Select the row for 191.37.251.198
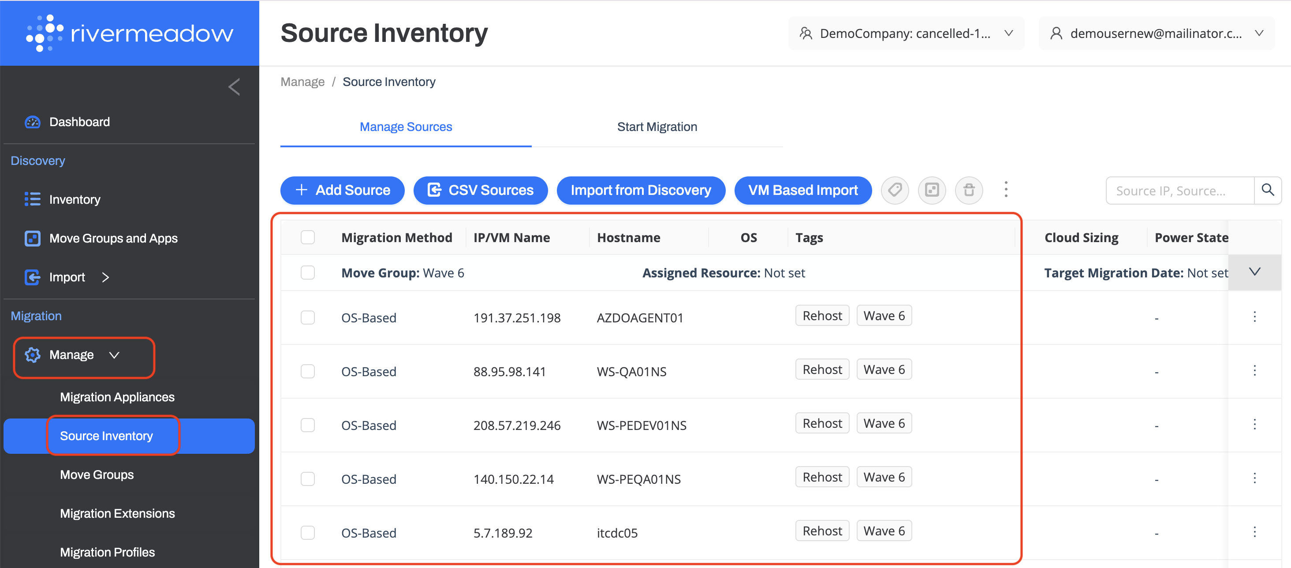The image size is (1291, 568). [308, 318]
